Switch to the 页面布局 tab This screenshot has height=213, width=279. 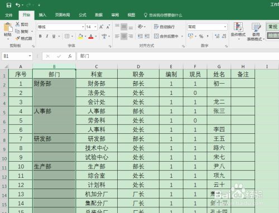(x=62, y=15)
